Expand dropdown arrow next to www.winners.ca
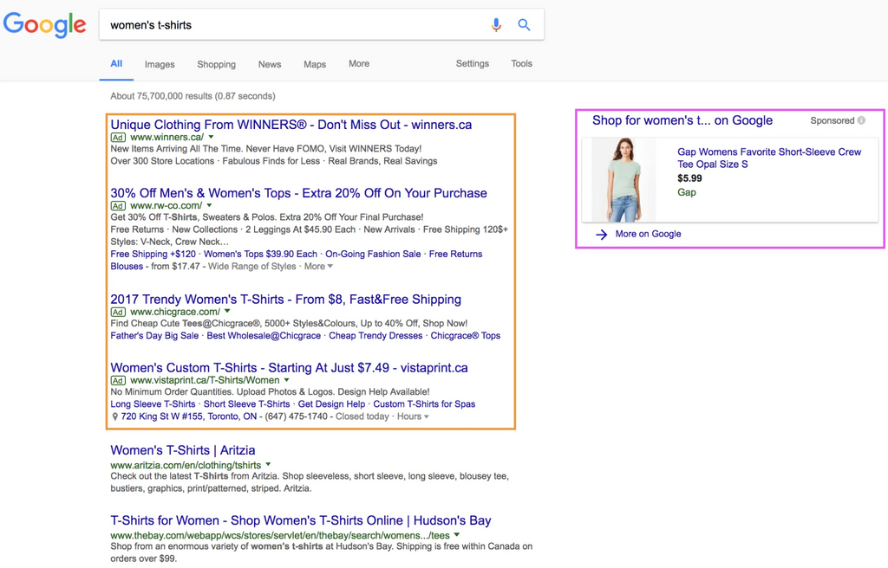This screenshot has height=568, width=888. [211, 138]
